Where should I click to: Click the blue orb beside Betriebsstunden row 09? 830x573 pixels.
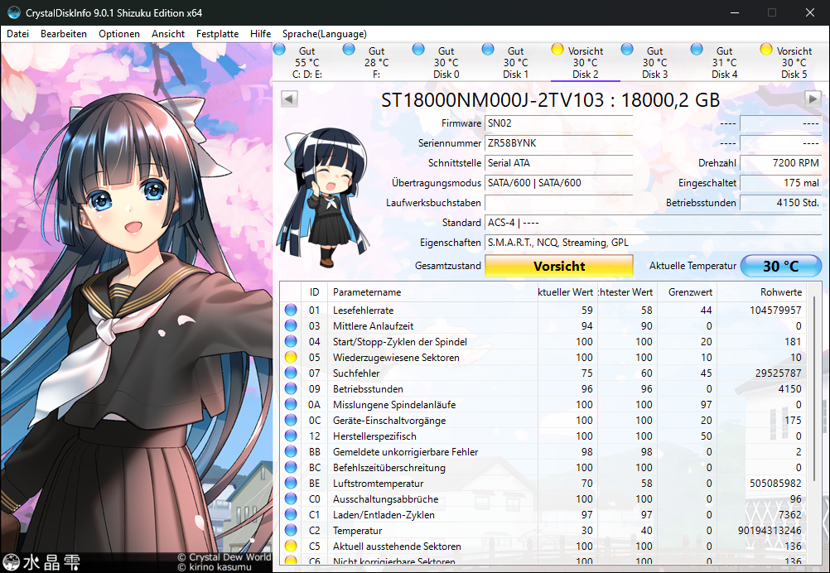click(291, 389)
